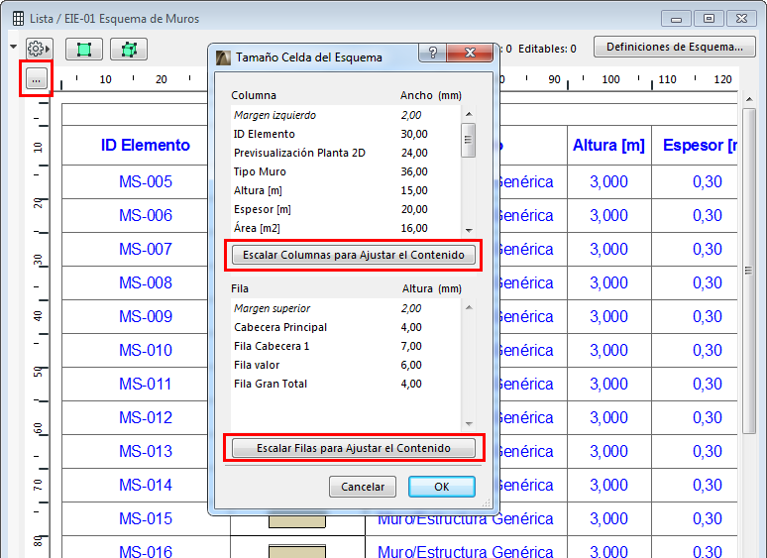Click the column list scroll-up arrow

click(469, 114)
